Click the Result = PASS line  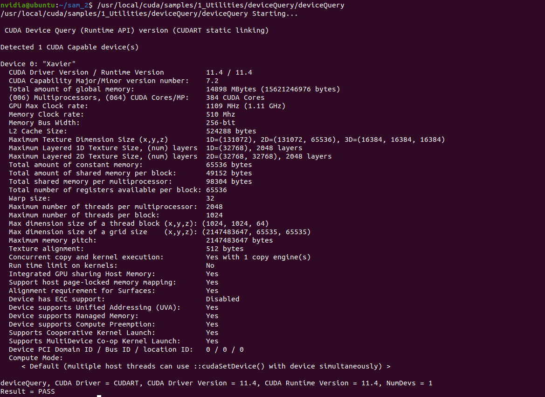[x=28, y=391]
